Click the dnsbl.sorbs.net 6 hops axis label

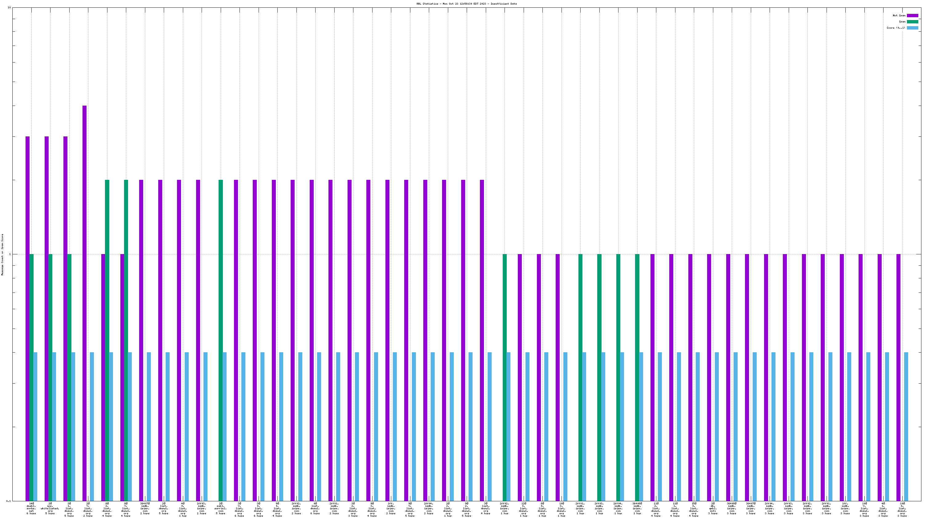pos(31,508)
